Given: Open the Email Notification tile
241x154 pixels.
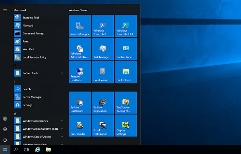Looking at the screenshot, I should (103, 125).
